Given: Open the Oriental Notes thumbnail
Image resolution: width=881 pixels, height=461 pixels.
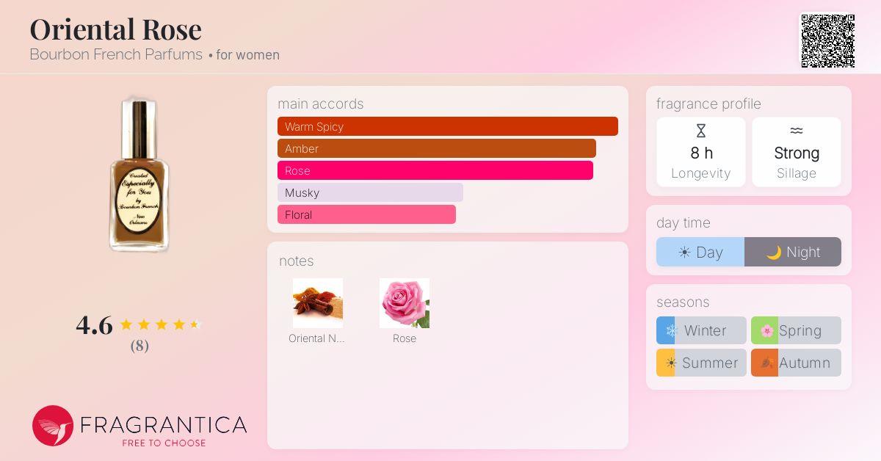Looking at the screenshot, I should pos(318,303).
